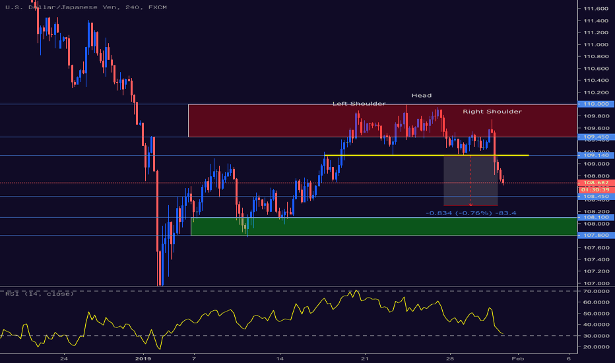This screenshot has width=615, height=363.
Task: Click the 108.450 price level label
Action: pyautogui.click(x=596, y=197)
